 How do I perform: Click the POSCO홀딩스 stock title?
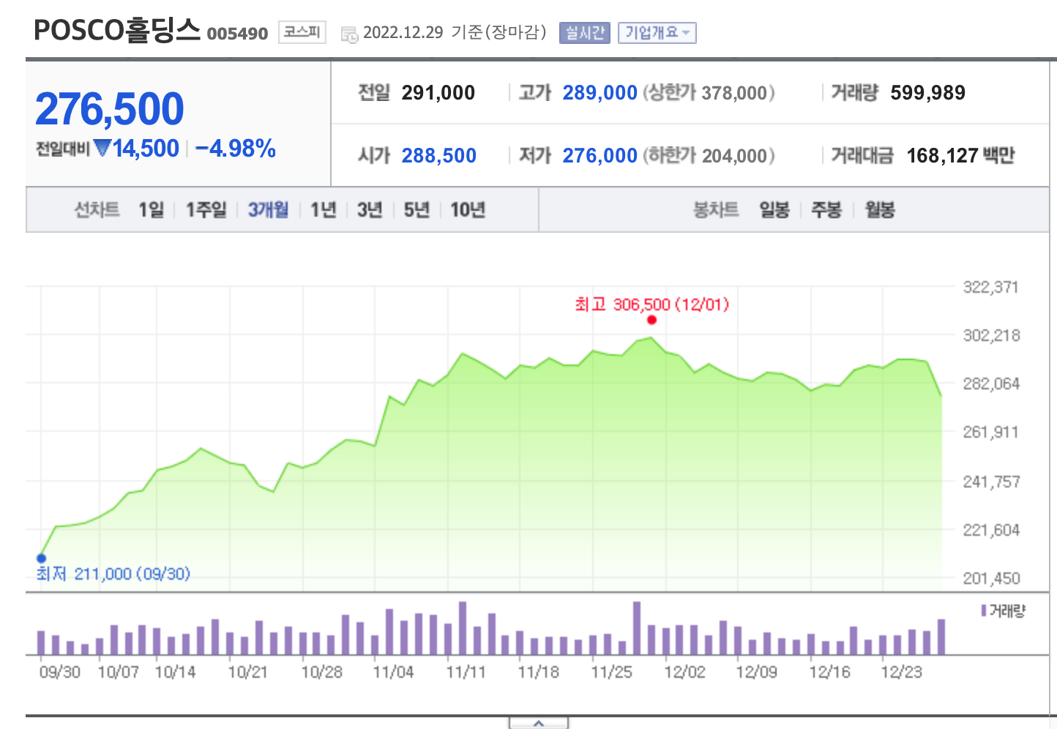pos(117,30)
